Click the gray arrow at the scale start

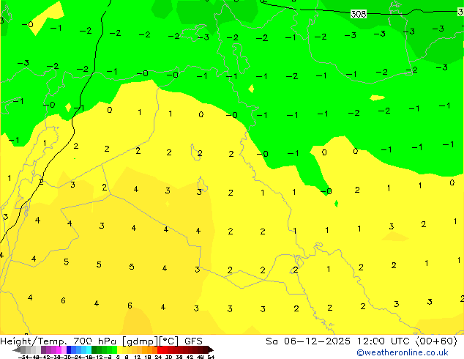coord(17,349)
